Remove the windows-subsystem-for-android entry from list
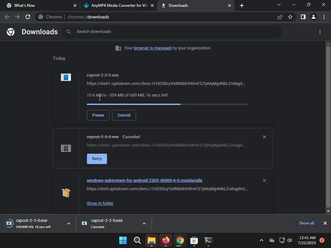The image size is (331, 248). (x=264, y=181)
